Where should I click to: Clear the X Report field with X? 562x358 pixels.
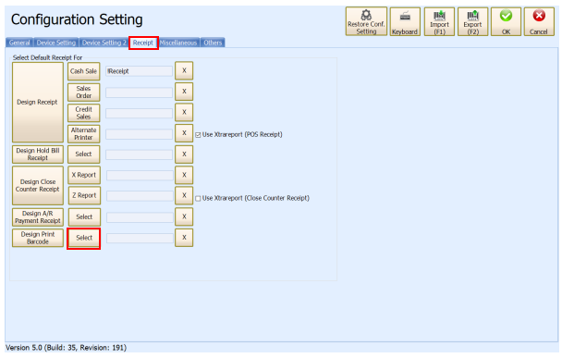184,175
